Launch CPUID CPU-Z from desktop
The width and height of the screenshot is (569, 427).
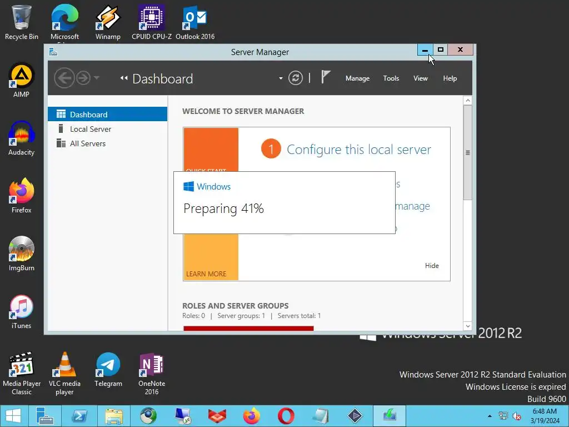click(151, 22)
